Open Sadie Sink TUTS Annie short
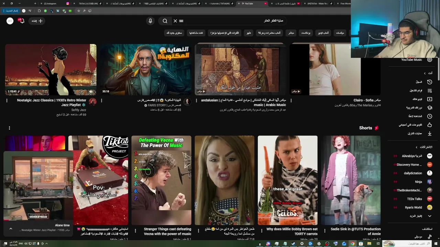Screen dimensions: 440x247 click(351, 180)
